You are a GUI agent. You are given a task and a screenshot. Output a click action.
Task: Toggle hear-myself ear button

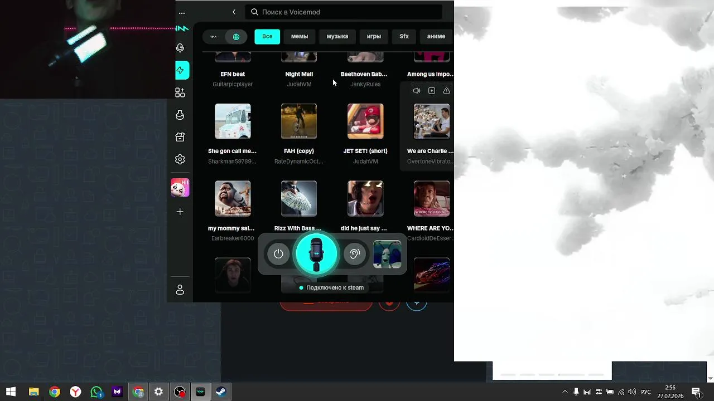pyautogui.click(x=354, y=254)
